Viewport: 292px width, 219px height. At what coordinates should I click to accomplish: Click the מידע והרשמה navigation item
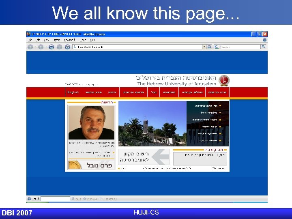coord(217,92)
